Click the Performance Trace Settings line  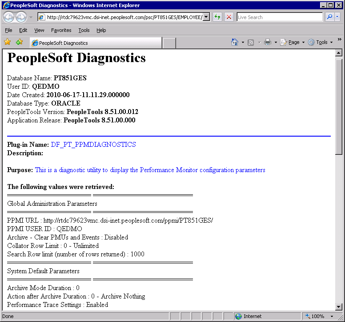pyautogui.click(x=58, y=305)
